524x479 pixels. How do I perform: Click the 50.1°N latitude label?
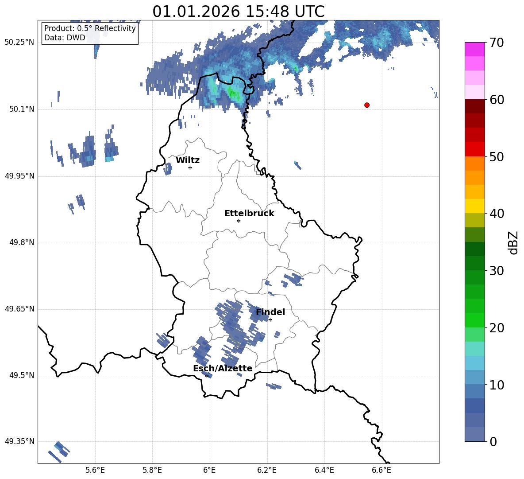point(22,109)
